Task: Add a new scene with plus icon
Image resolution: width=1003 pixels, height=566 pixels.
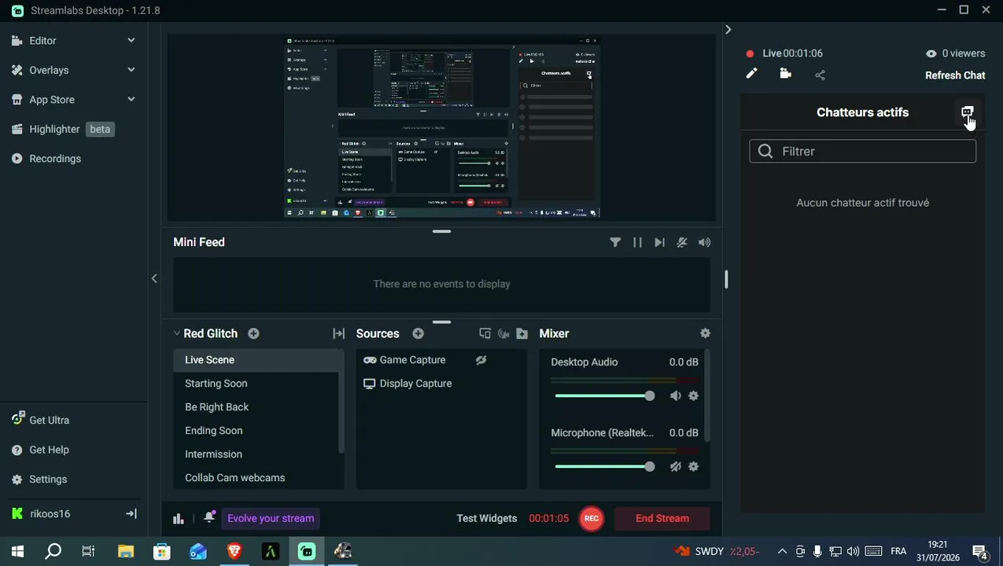Action: tap(253, 333)
